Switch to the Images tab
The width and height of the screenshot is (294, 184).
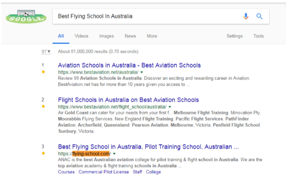point(106,36)
